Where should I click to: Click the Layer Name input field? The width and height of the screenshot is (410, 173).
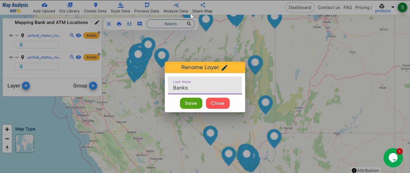pos(205,85)
